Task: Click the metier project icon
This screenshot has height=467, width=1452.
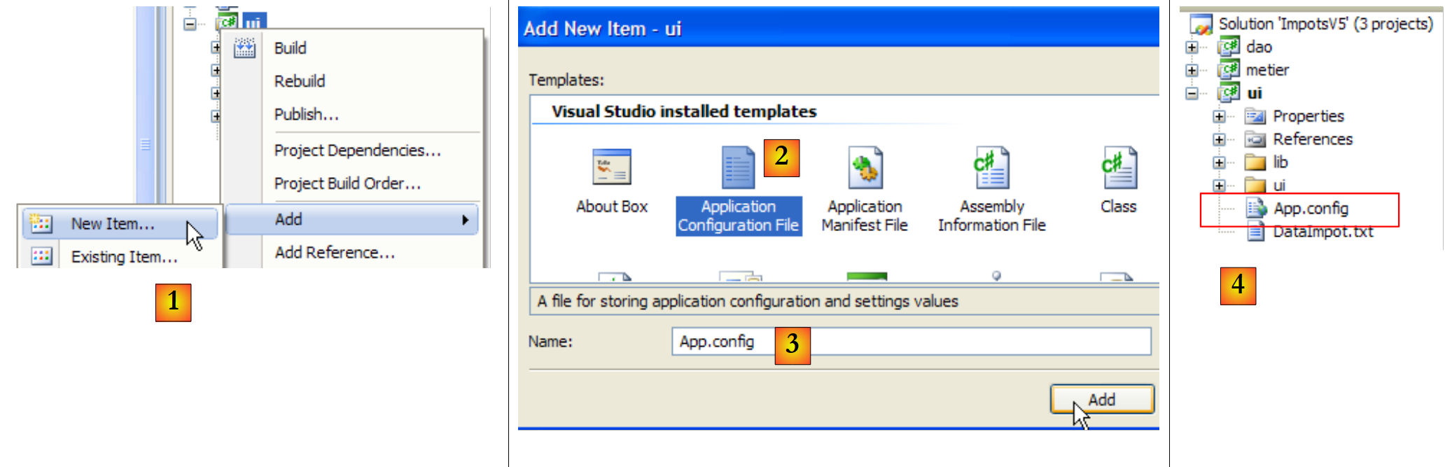Action: (x=1229, y=70)
